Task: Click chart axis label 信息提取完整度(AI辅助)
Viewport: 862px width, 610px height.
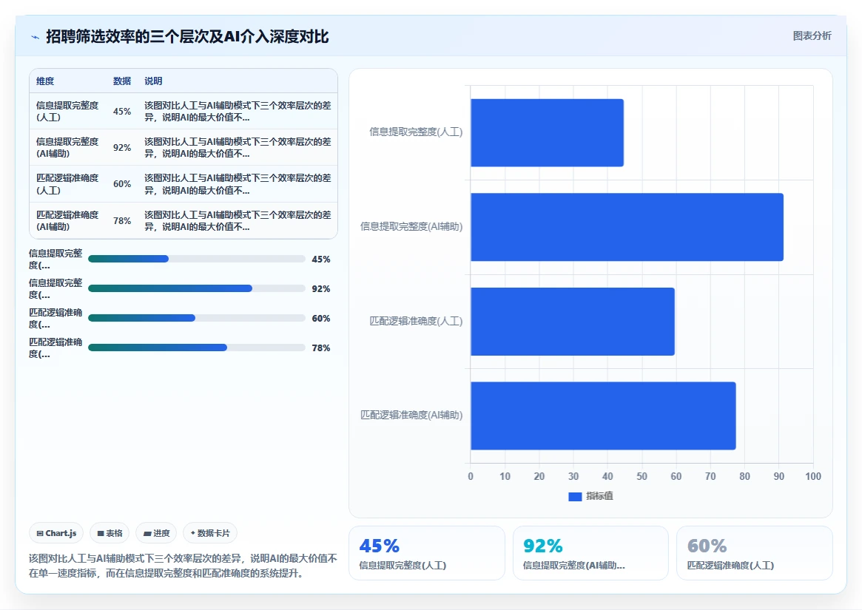Action: (411, 226)
